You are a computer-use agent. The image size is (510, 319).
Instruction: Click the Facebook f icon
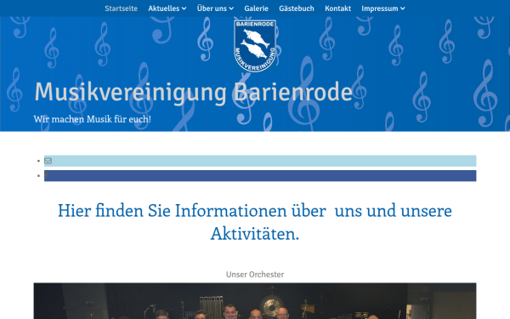[47, 176]
